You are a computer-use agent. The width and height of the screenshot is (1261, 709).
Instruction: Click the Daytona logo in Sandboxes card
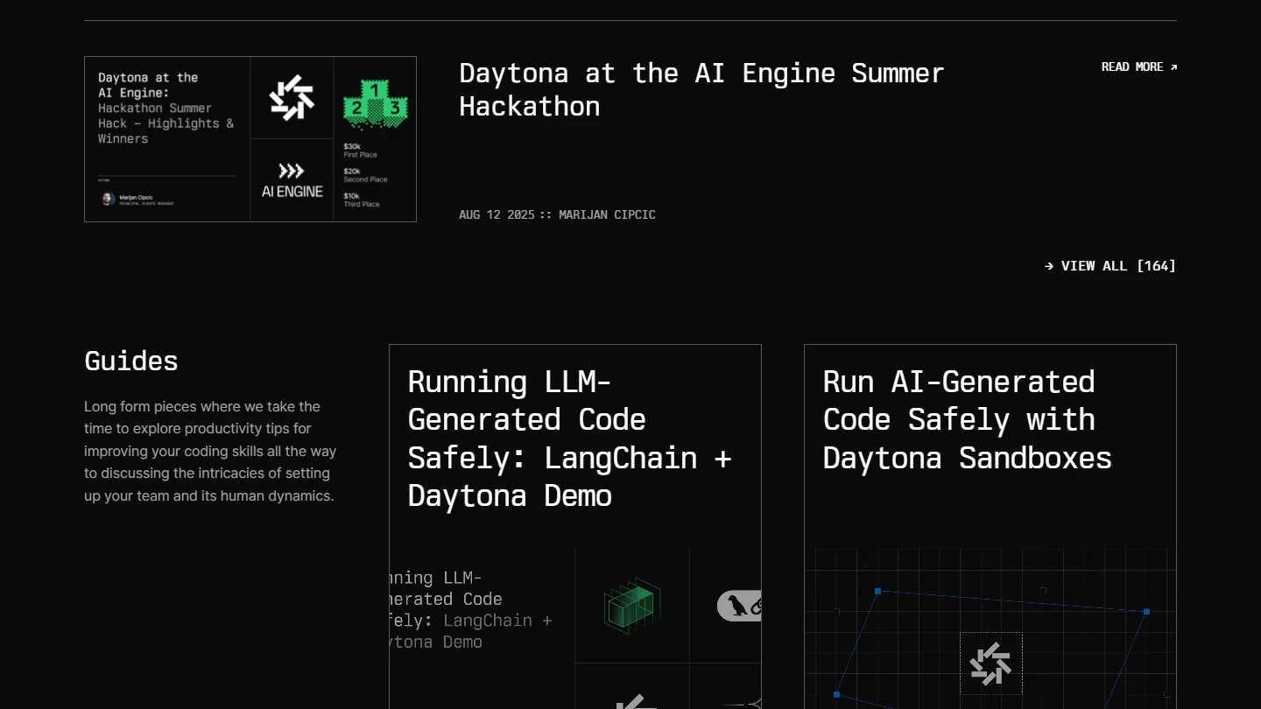pyautogui.click(x=990, y=663)
